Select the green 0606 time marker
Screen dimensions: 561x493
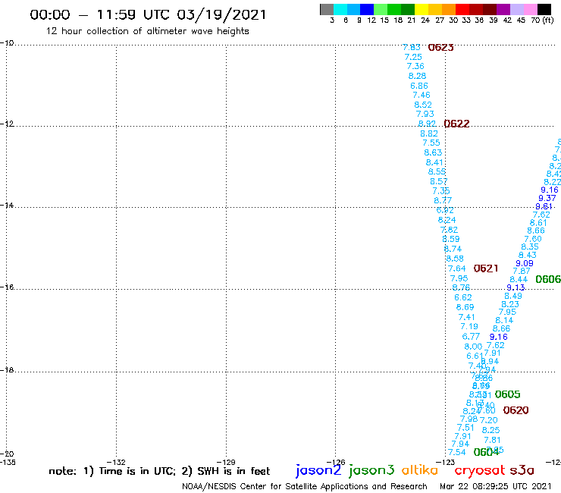click(548, 279)
